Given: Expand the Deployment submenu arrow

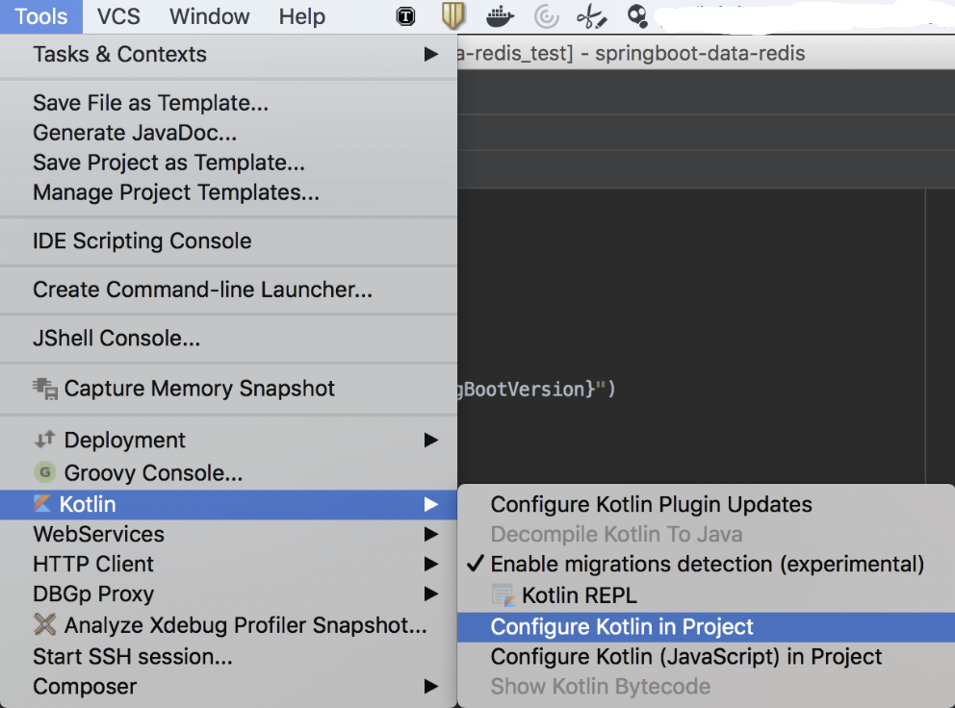Looking at the screenshot, I should 431,440.
